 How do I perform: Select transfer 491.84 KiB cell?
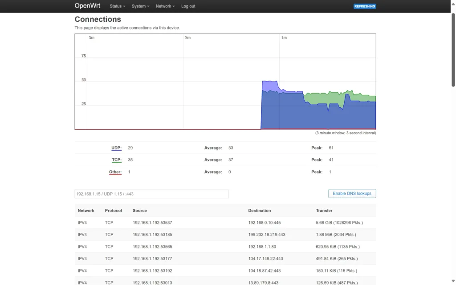click(x=337, y=259)
